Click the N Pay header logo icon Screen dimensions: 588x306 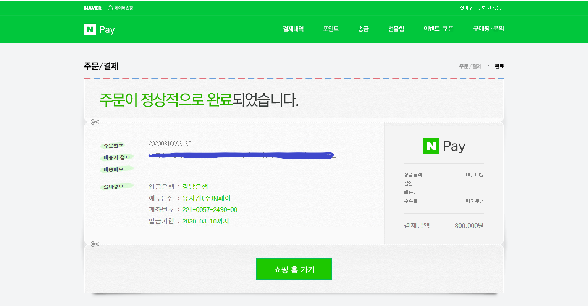tap(90, 29)
